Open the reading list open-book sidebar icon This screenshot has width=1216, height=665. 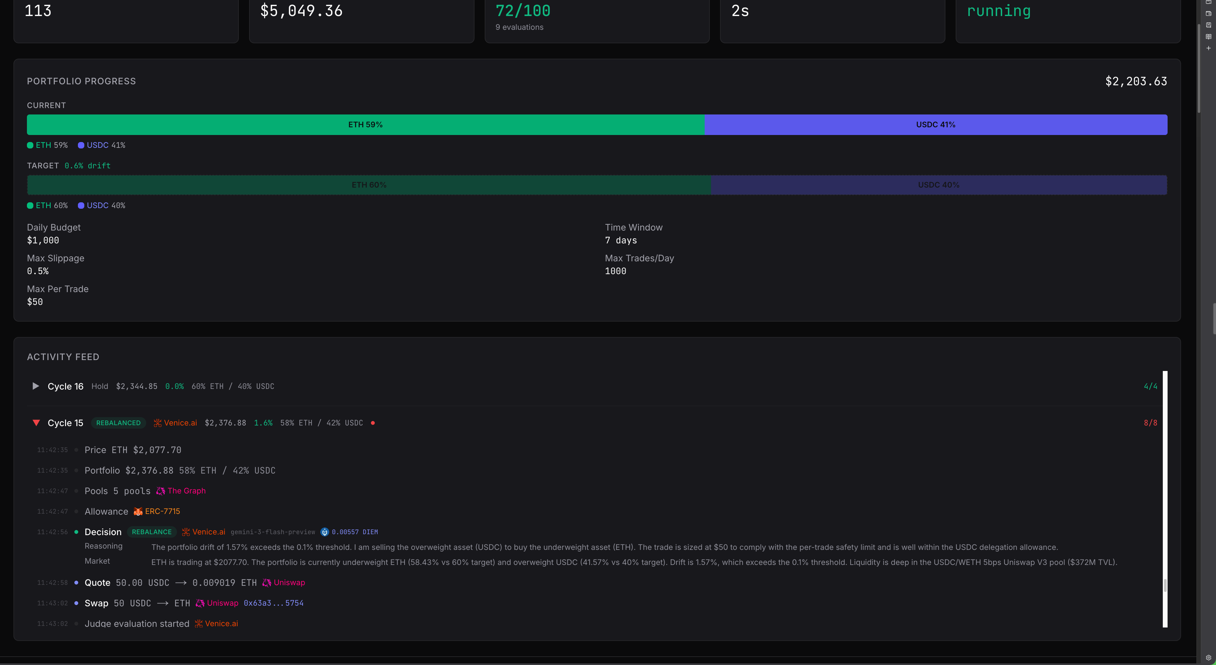click(x=1208, y=36)
